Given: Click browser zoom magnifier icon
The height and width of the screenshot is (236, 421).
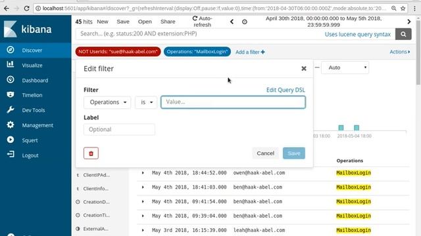Looking at the screenshot, I should 393,9.
